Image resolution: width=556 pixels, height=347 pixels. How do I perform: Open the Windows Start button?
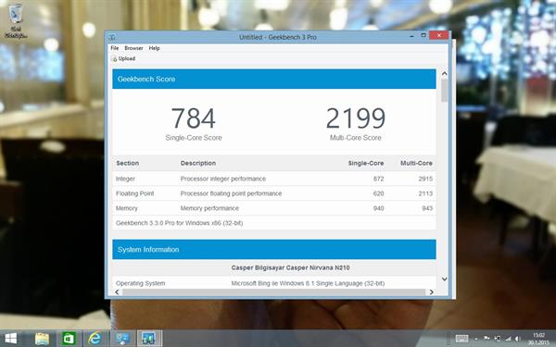click(10, 339)
